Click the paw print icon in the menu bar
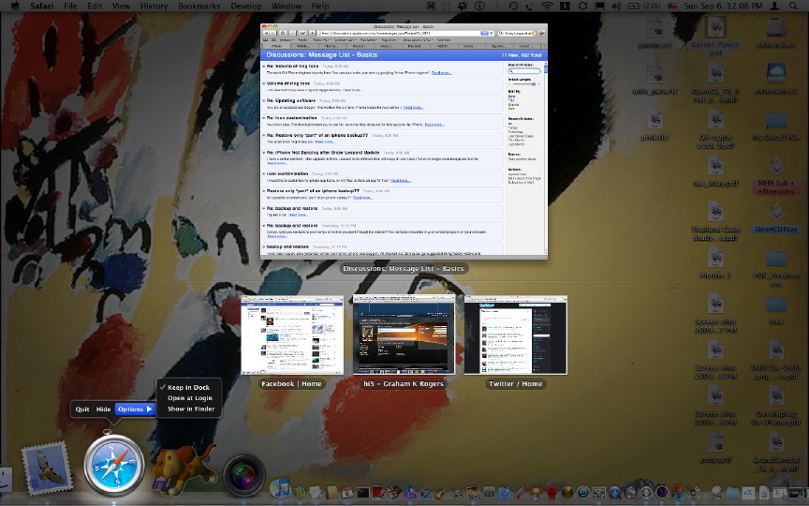 point(463,7)
